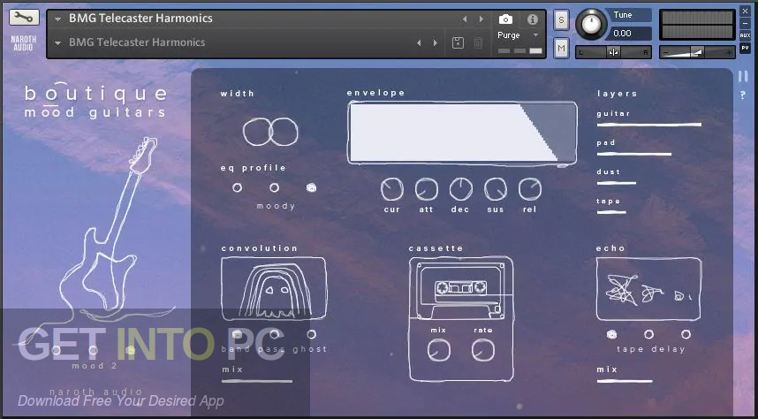Save the preset with the disk icon
Screen dimensions: 758x419
tap(458, 42)
